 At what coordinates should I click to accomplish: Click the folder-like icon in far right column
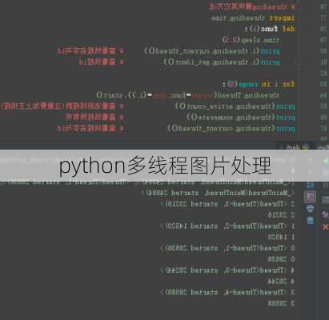click(x=325, y=199)
